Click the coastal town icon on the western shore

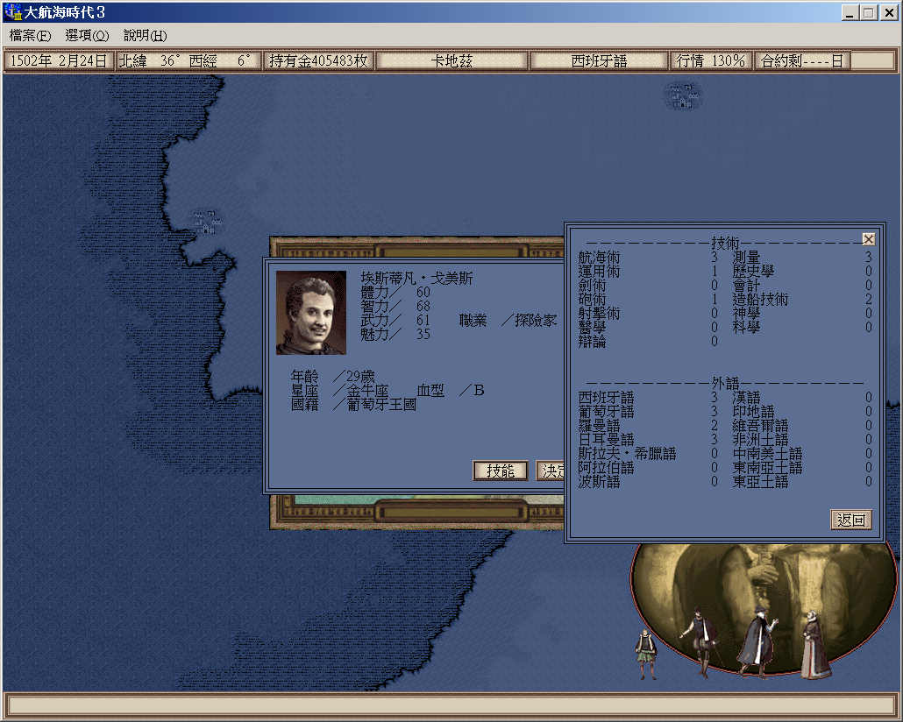tap(208, 222)
